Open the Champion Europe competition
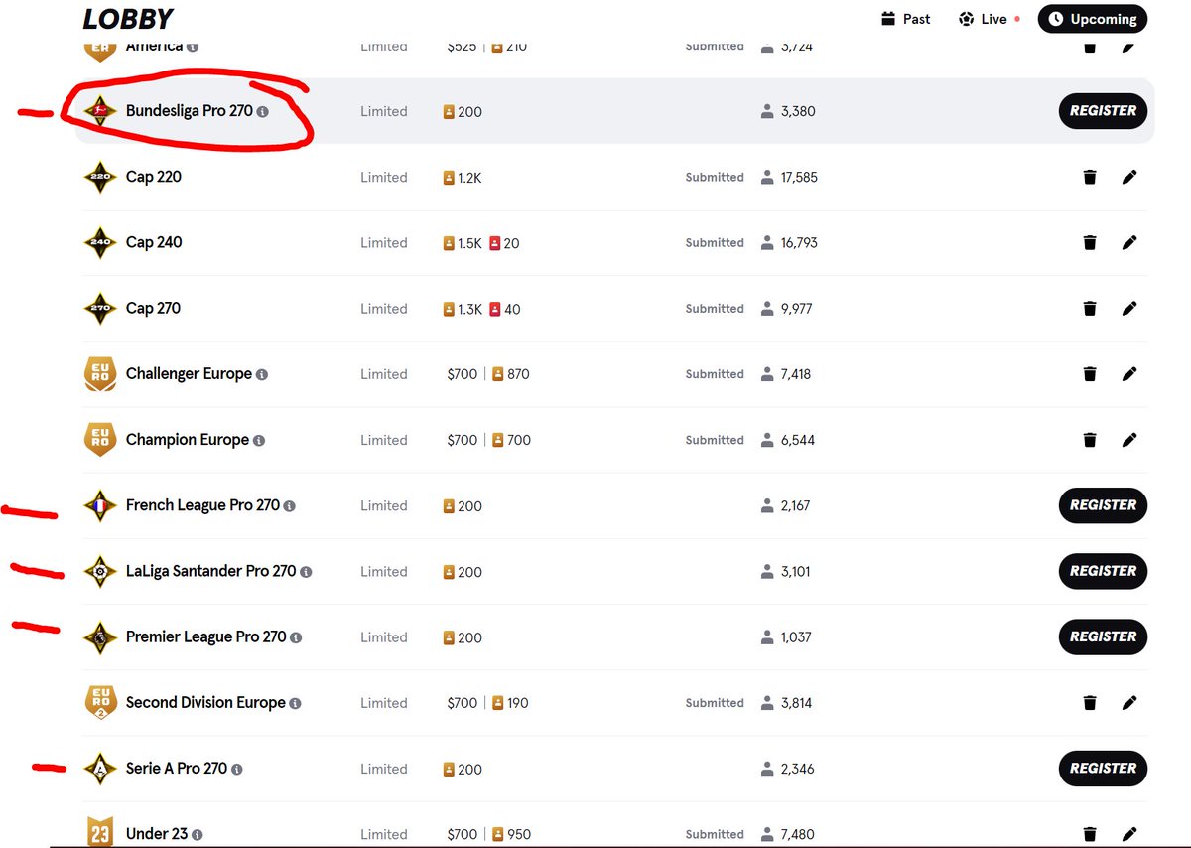1191x848 pixels. [x=188, y=440]
